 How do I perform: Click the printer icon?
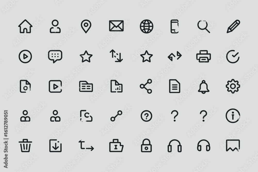point(204,56)
